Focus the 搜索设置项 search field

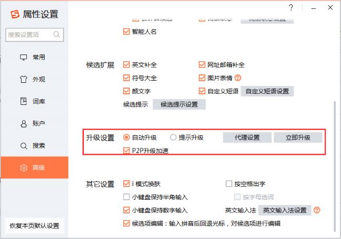click(35, 35)
